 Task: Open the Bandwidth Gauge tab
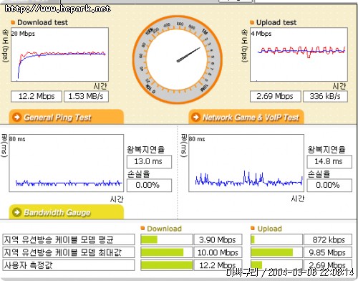[x=67, y=212]
